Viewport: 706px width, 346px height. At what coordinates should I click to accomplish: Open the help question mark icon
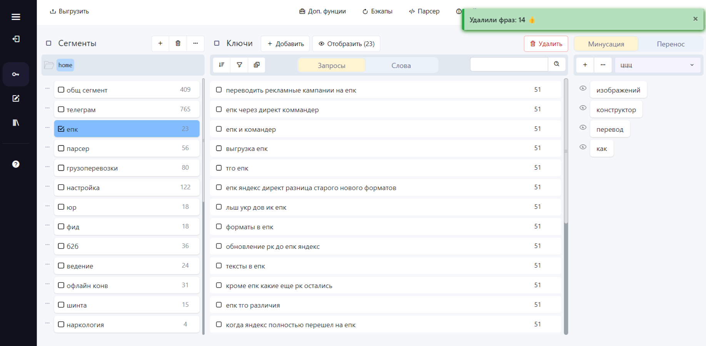click(x=16, y=164)
